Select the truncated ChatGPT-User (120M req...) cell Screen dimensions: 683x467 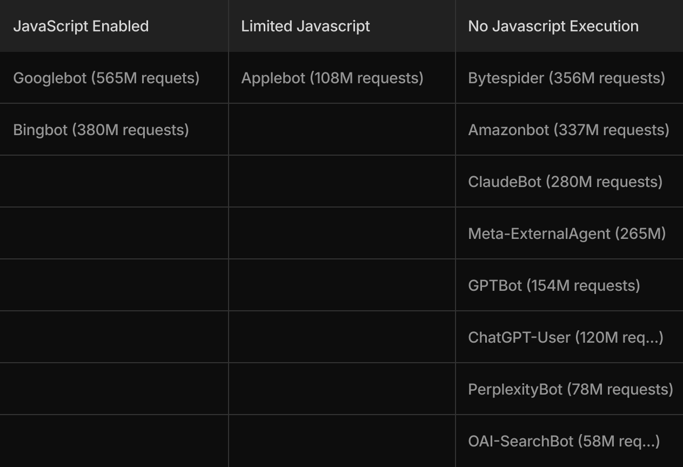pos(570,337)
